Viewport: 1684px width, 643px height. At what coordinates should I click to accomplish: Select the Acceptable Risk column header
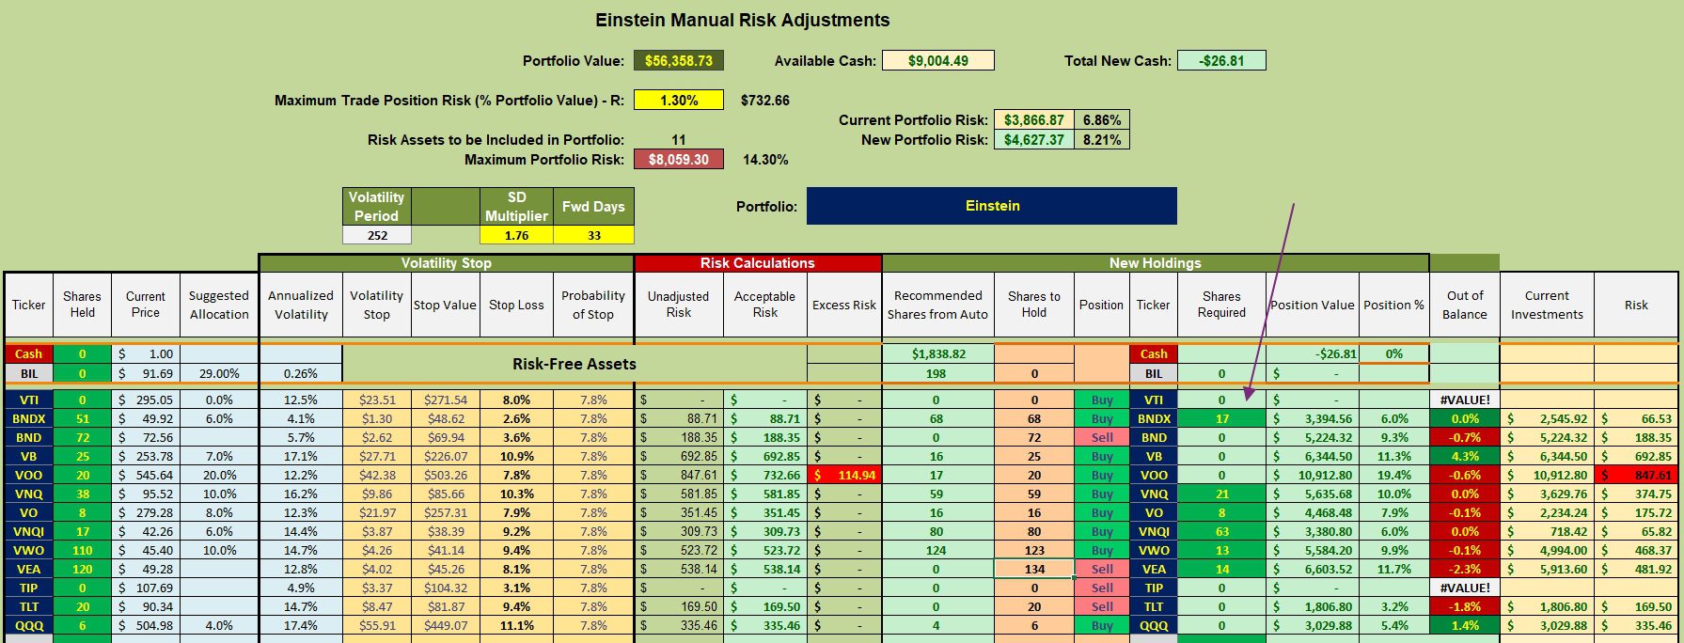coord(765,305)
